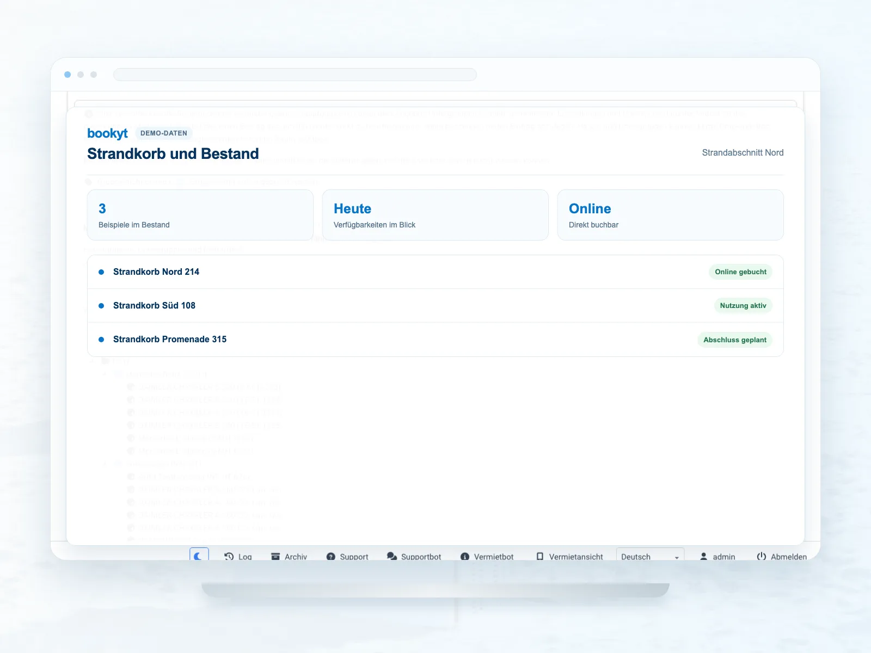Click the Abschluss geplant status badge
This screenshot has width=871, height=653.
point(735,340)
